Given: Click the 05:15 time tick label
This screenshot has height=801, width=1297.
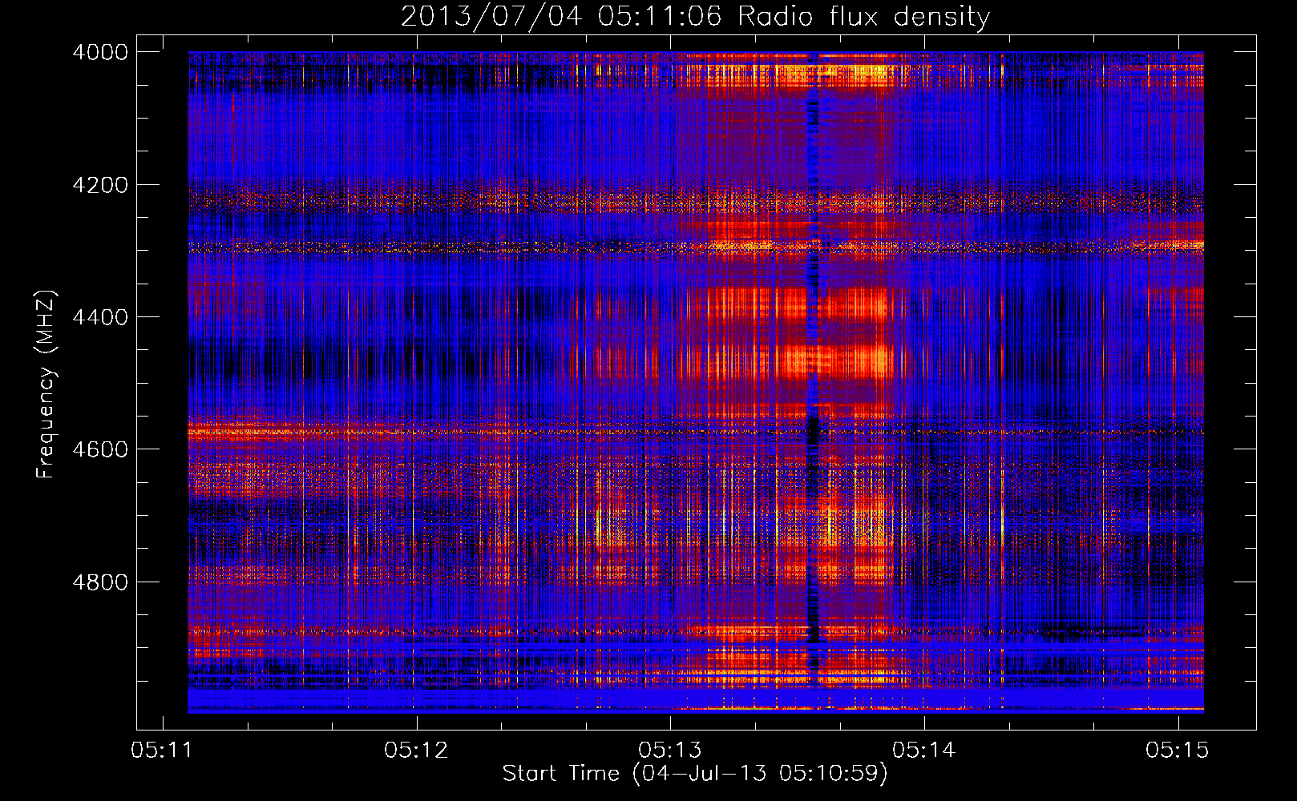Looking at the screenshot, I should pyautogui.click(x=1178, y=751).
